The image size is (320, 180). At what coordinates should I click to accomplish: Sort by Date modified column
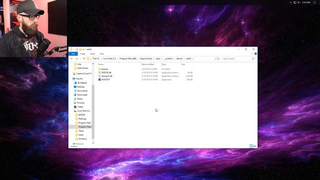pyautogui.click(x=147, y=64)
